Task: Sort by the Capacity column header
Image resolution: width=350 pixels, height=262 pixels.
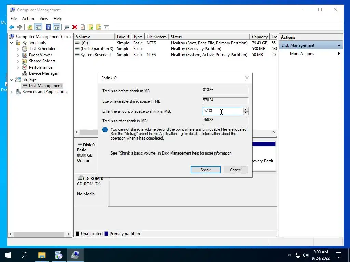Action: pos(260,37)
